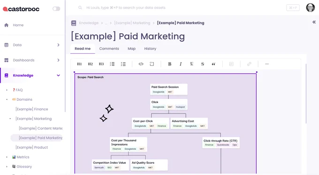Viewport: 319px width, 175px height.
Task: Insert an image from toolbar
Action: (x=231, y=64)
